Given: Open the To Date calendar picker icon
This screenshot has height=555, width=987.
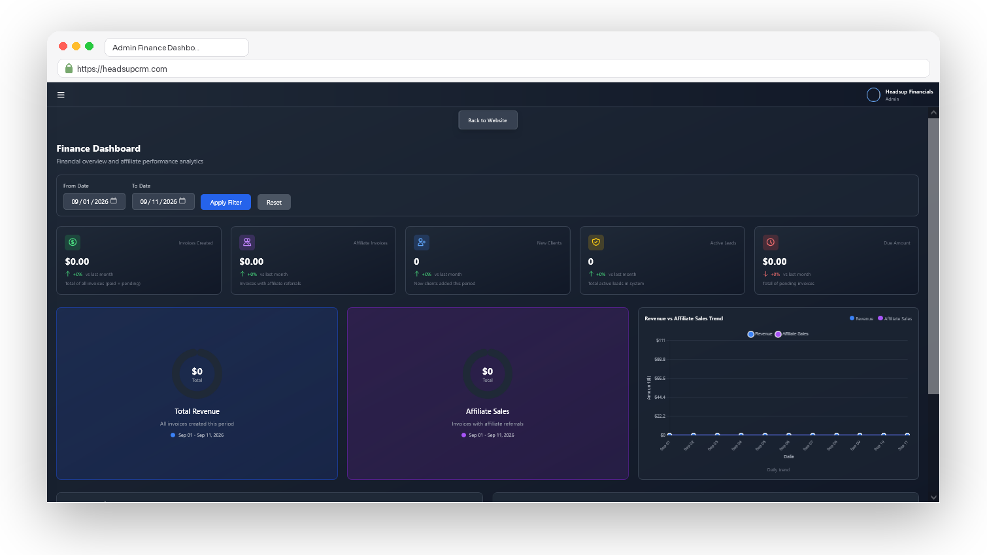Looking at the screenshot, I should point(182,201).
